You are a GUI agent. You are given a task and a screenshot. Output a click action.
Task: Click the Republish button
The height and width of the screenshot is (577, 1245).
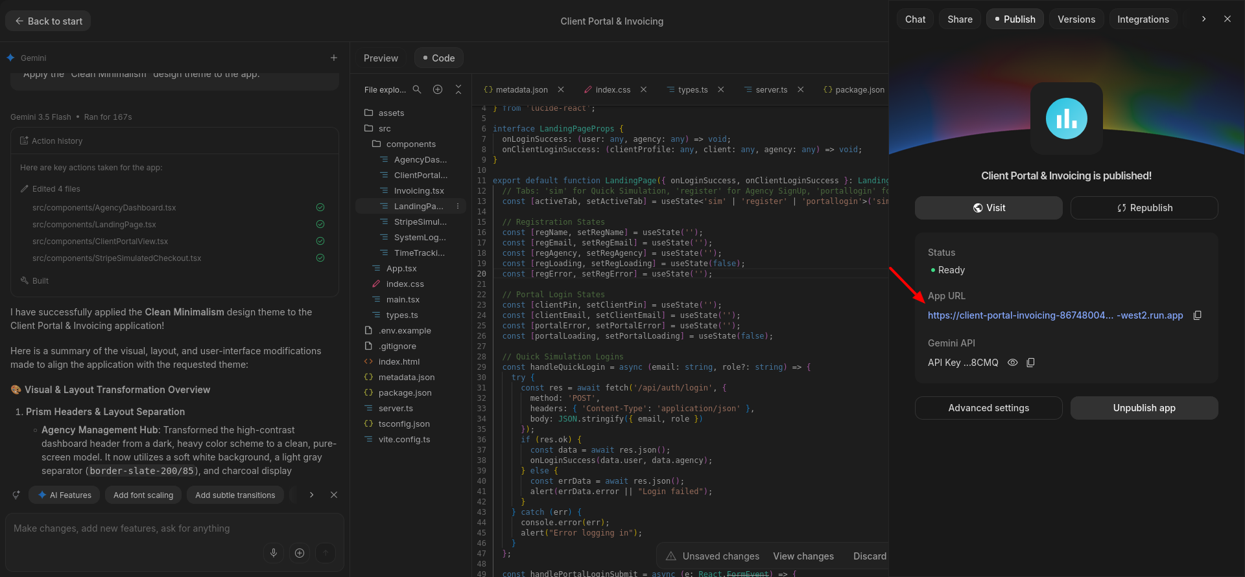click(x=1144, y=208)
